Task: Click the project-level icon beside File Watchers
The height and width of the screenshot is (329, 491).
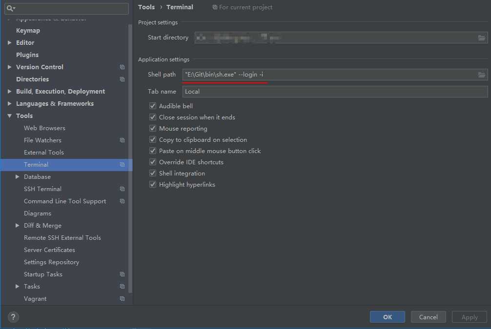Action: (122, 140)
